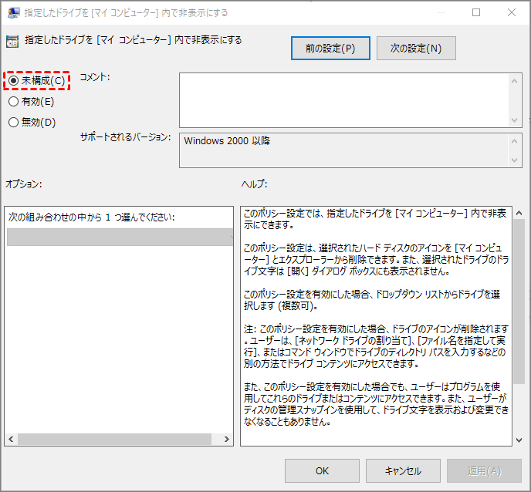Viewport: 531px width, 492px height.
Task: Go to previous setting with 前の設定(P)
Action: tap(330, 48)
